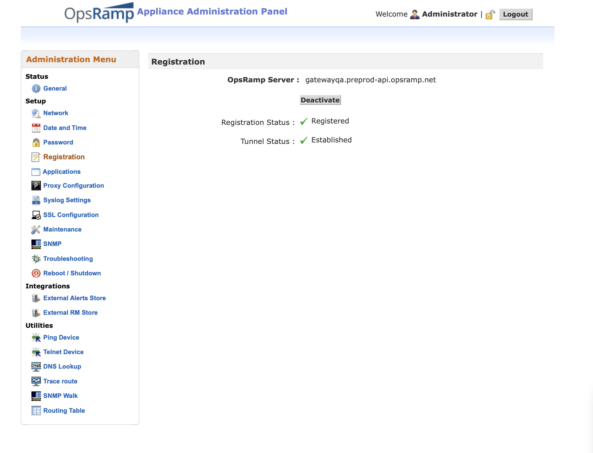Click the OpsRamp logo
593x453 pixels.
coord(99,13)
